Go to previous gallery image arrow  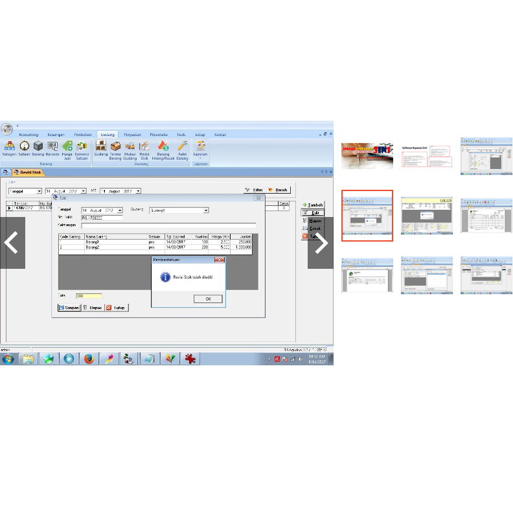pyautogui.click(x=12, y=243)
